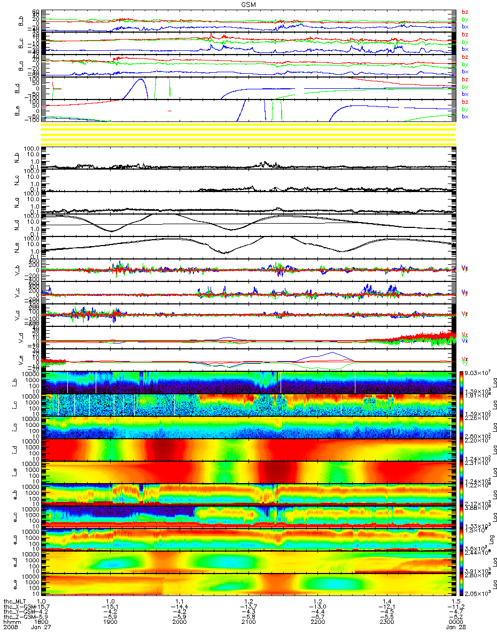
Task: Open the i_d ion spectrogram panel
Action: pyautogui.click(x=248, y=450)
